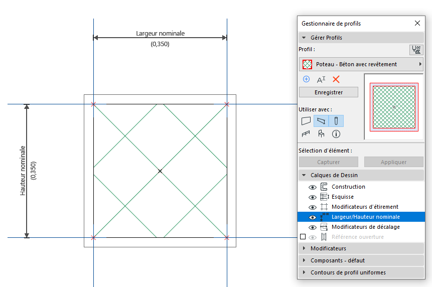
Task: Select the Modificateurs de décalage row
Action: 361,227
